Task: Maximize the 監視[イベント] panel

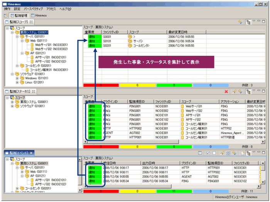Action: coord(263,152)
